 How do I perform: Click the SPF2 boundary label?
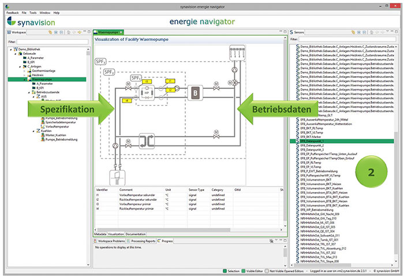[x=109, y=72]
